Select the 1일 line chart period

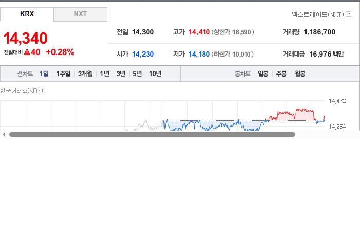point(44,74)
